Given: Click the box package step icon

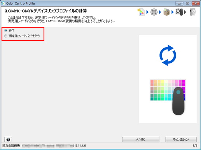Looking at the screenshot, I should pyautogui.click(x=166, y=12).
